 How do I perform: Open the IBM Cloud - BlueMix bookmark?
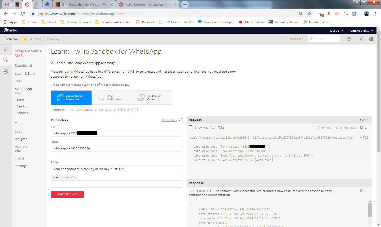176,22
